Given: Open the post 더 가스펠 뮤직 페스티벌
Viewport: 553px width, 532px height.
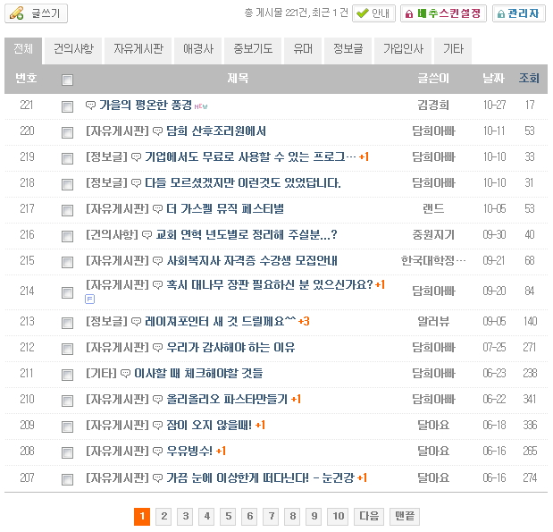Looking at the screenshot, I should click(x=225, y=209).
